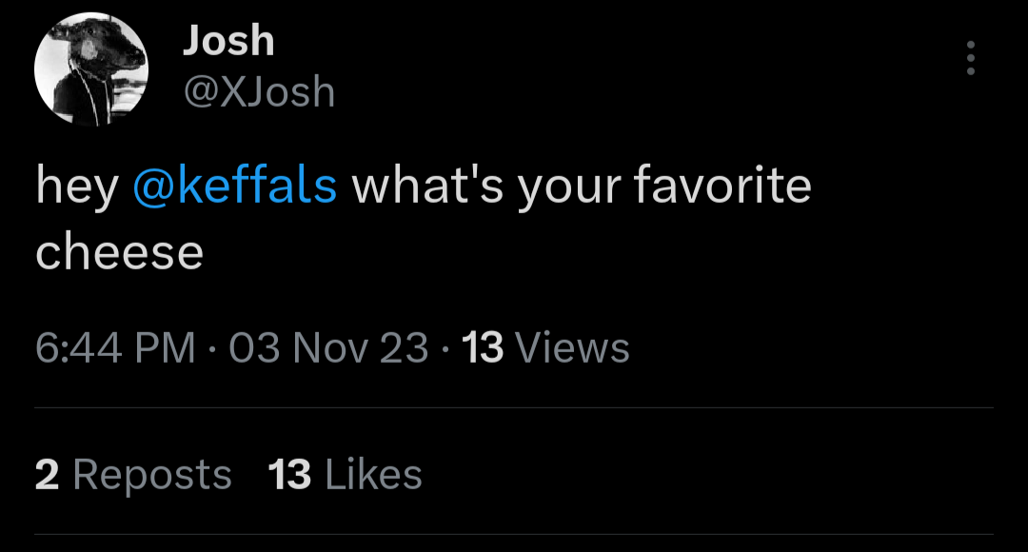Screen dimensions: 1028x552
Task: Click the 13 Views counter
Action: click(x=545, y=348)
